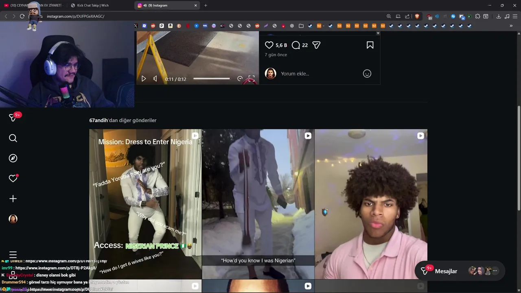Open the pink shirt reel thumbnail
The height and width of the screenshot is (293, 521).
(371, 204)
